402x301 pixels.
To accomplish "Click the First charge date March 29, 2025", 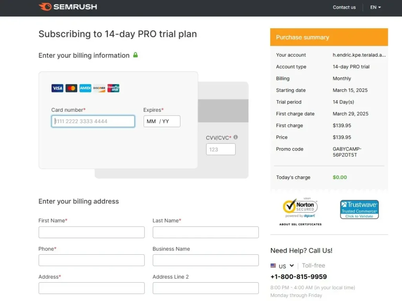I will [351, 114].
